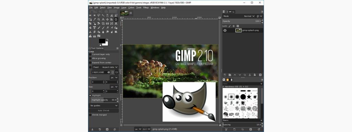Open the status bar zoom percent dropdown
The width and height of the screenshot is (352, 132).
(146, 129)
